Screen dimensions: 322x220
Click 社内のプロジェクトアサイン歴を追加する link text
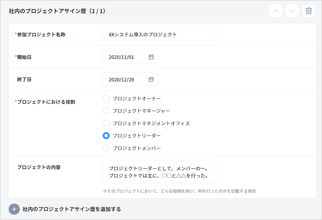coord(72,209)
